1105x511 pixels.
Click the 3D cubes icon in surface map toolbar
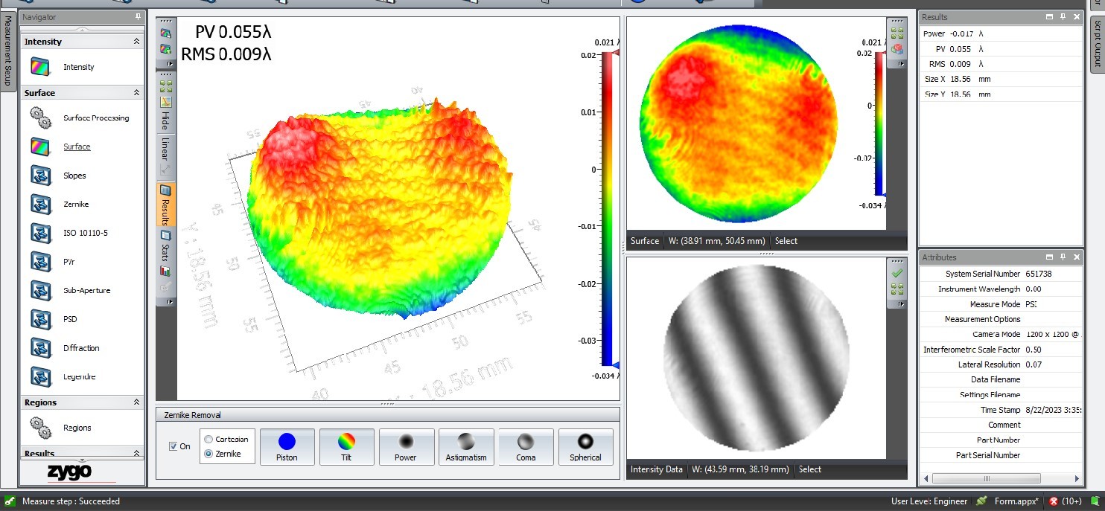tap(897, 49)
